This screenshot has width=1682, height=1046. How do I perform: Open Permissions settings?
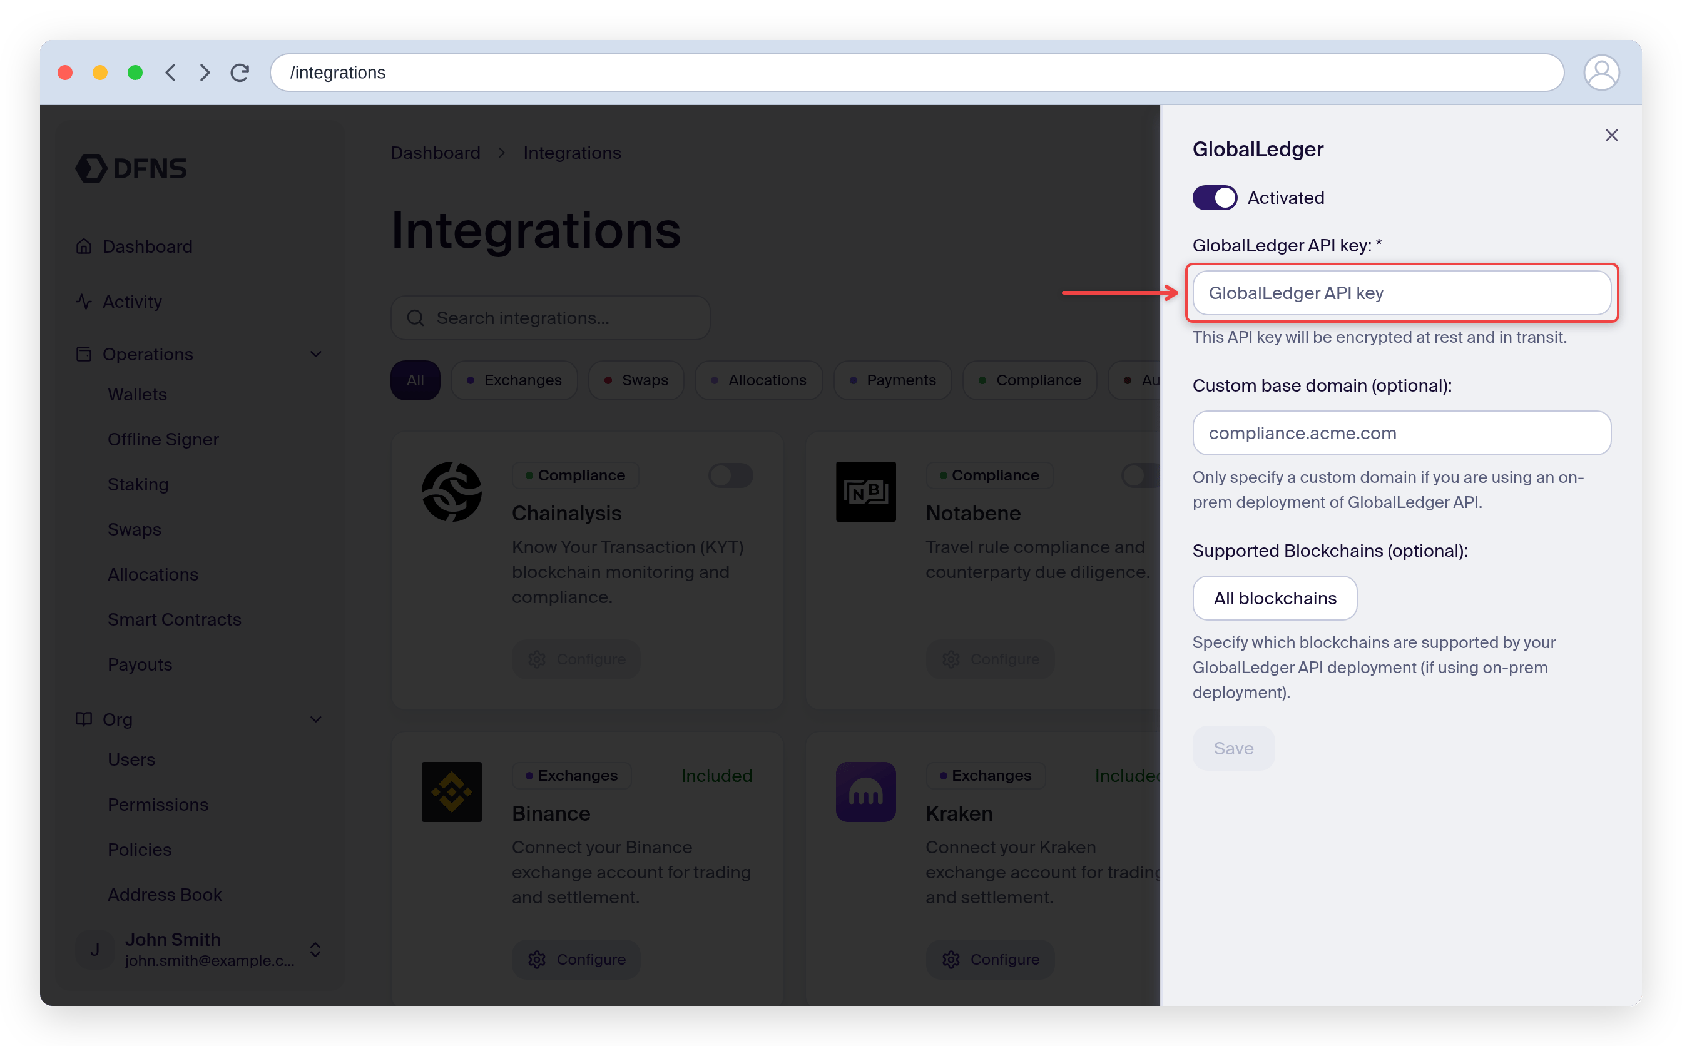coord(158,805)
